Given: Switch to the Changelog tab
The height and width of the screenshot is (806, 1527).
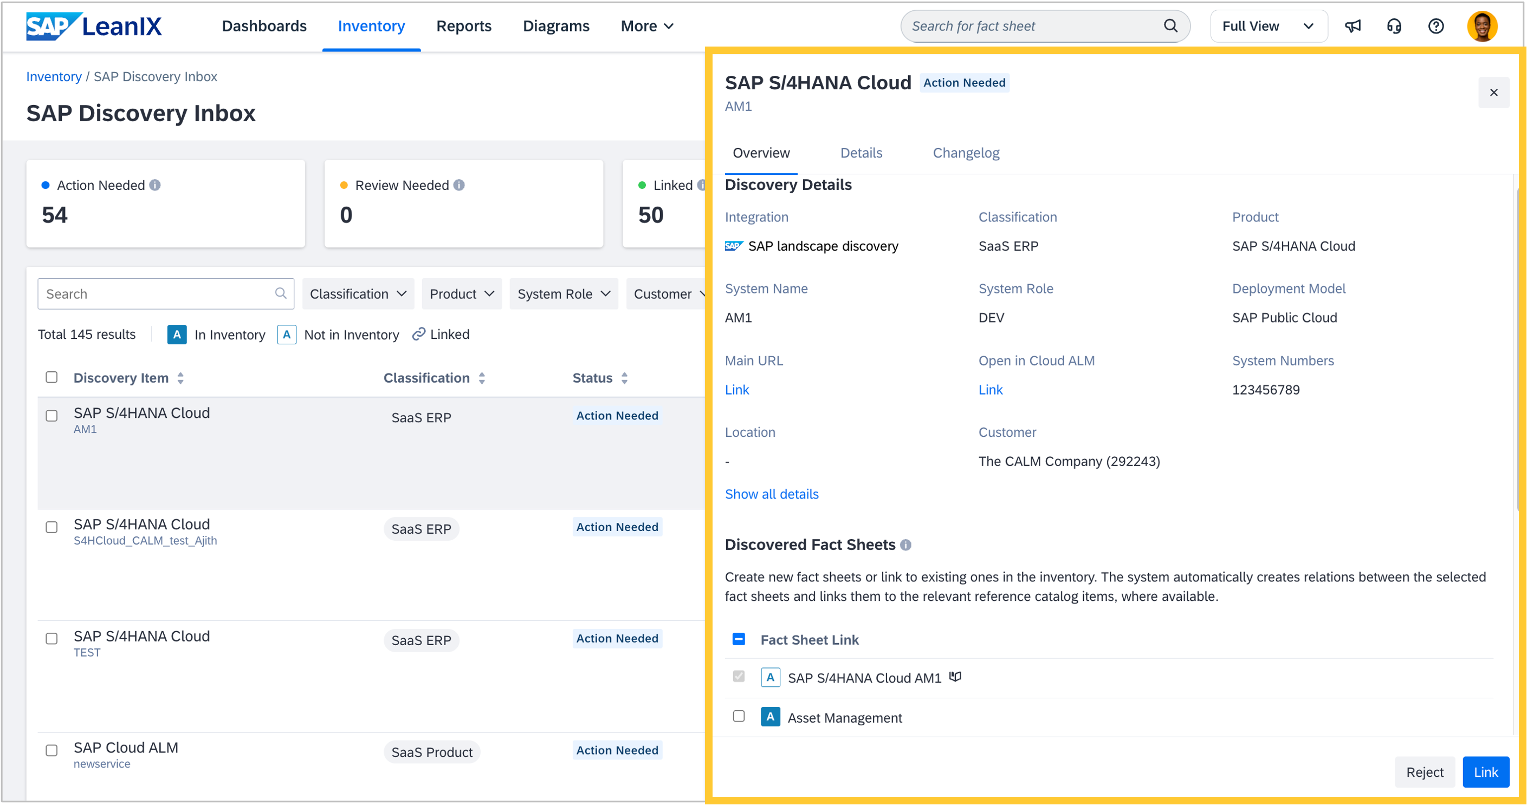Looking at the screenshot, I should coord(966,153).
